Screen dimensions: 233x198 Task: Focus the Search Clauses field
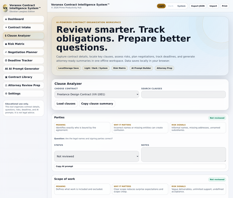click(x=183, y=94)
